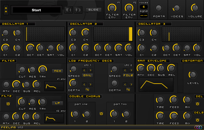The height and width of the screenshot is (130, 204).
Task: Click the PORTA knob
Action: 159,8
